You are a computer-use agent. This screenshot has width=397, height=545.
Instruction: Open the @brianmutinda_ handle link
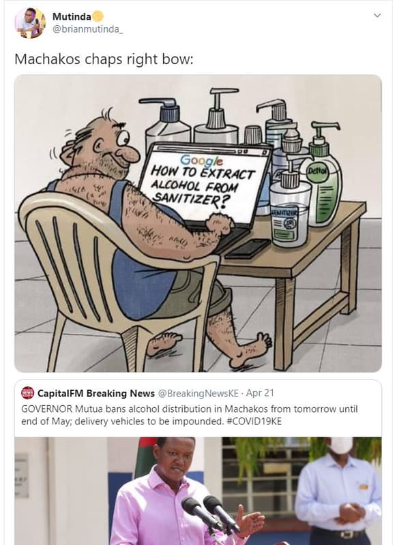click(87, 29)
